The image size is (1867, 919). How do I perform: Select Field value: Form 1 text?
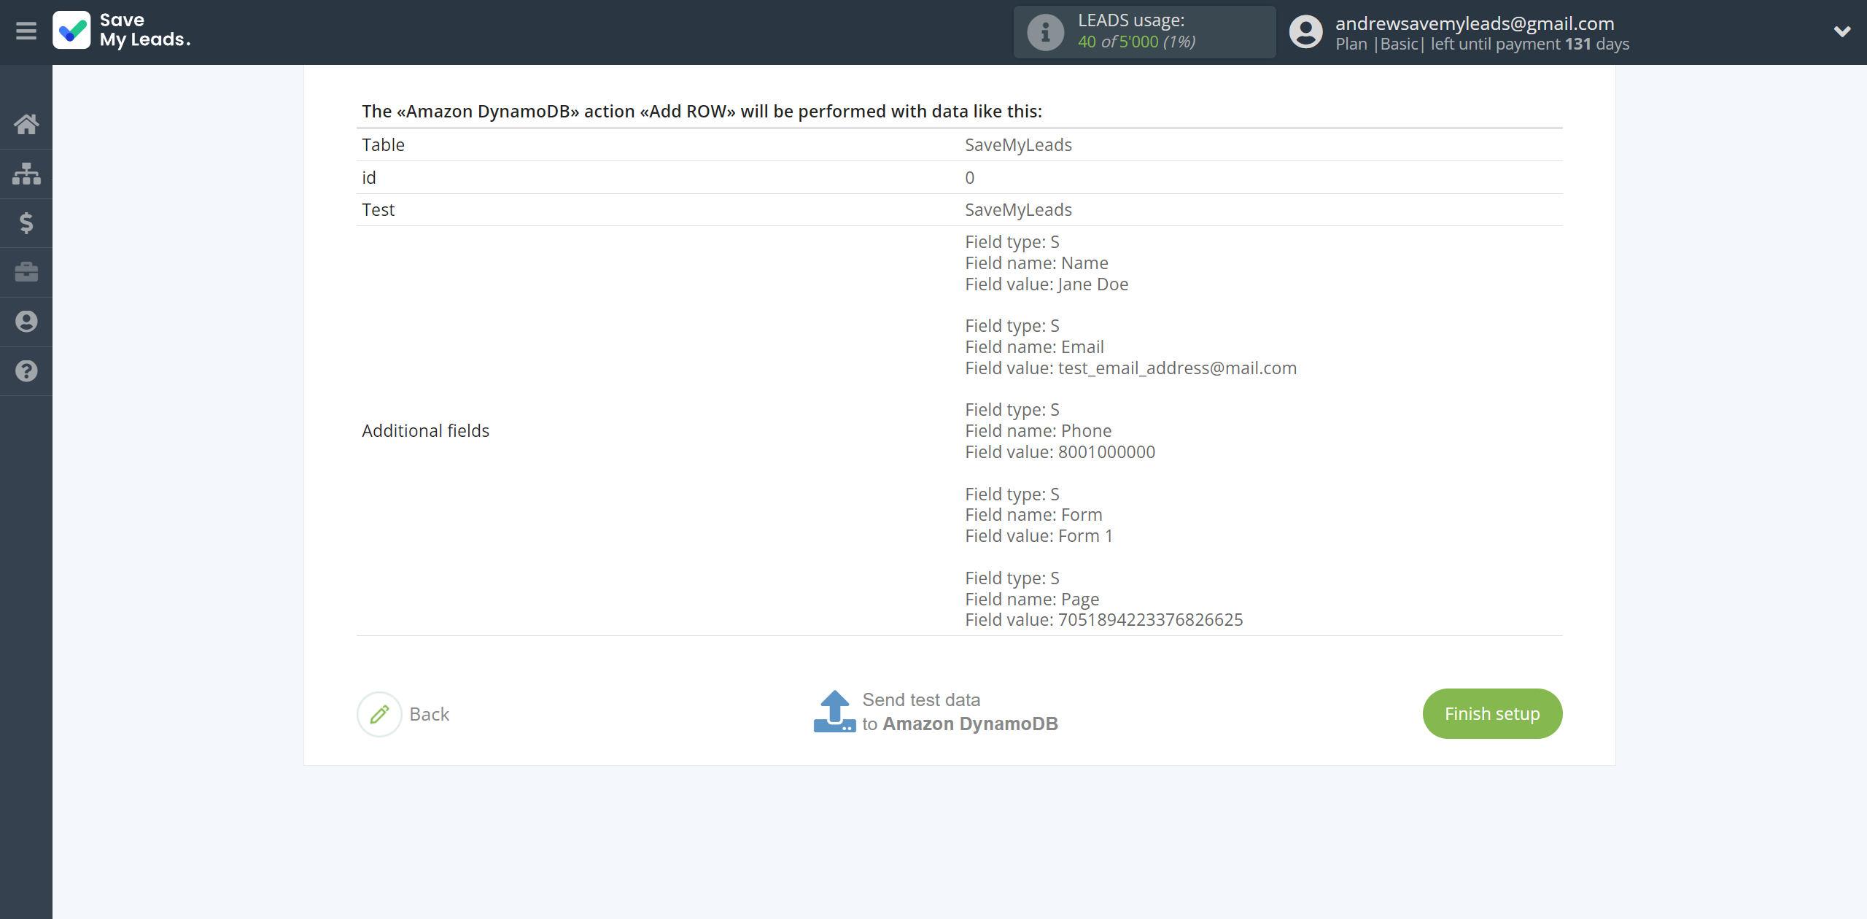1039,535
